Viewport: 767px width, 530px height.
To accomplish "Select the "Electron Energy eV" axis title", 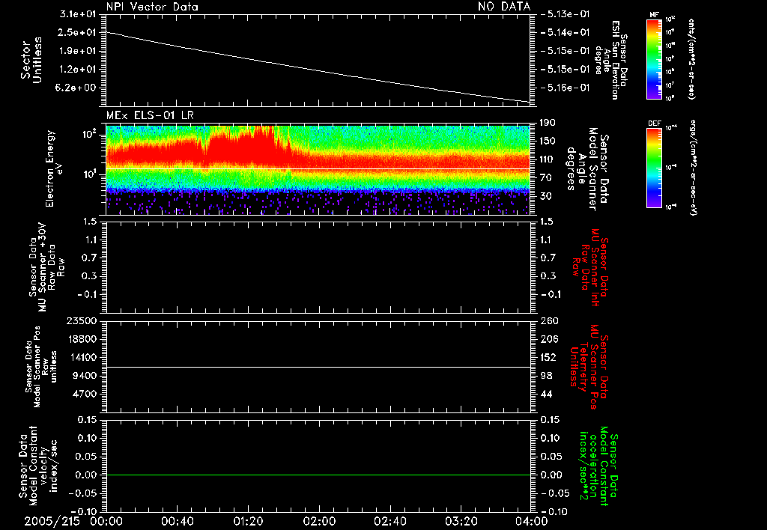I will click(55, 168).
